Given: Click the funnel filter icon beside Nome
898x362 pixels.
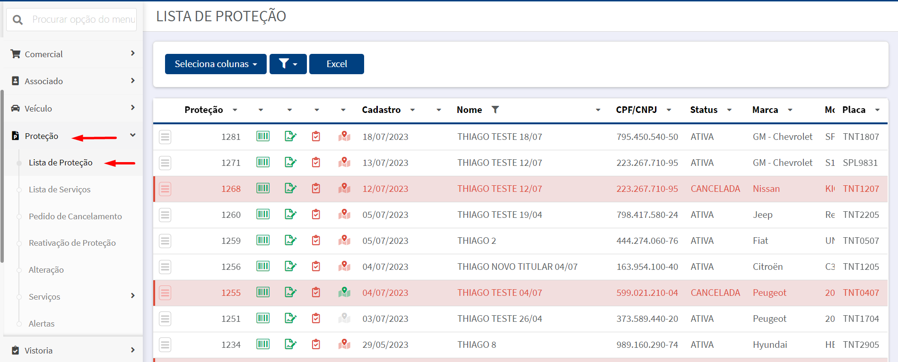Looking at the screenshot, I should (495, 110).
